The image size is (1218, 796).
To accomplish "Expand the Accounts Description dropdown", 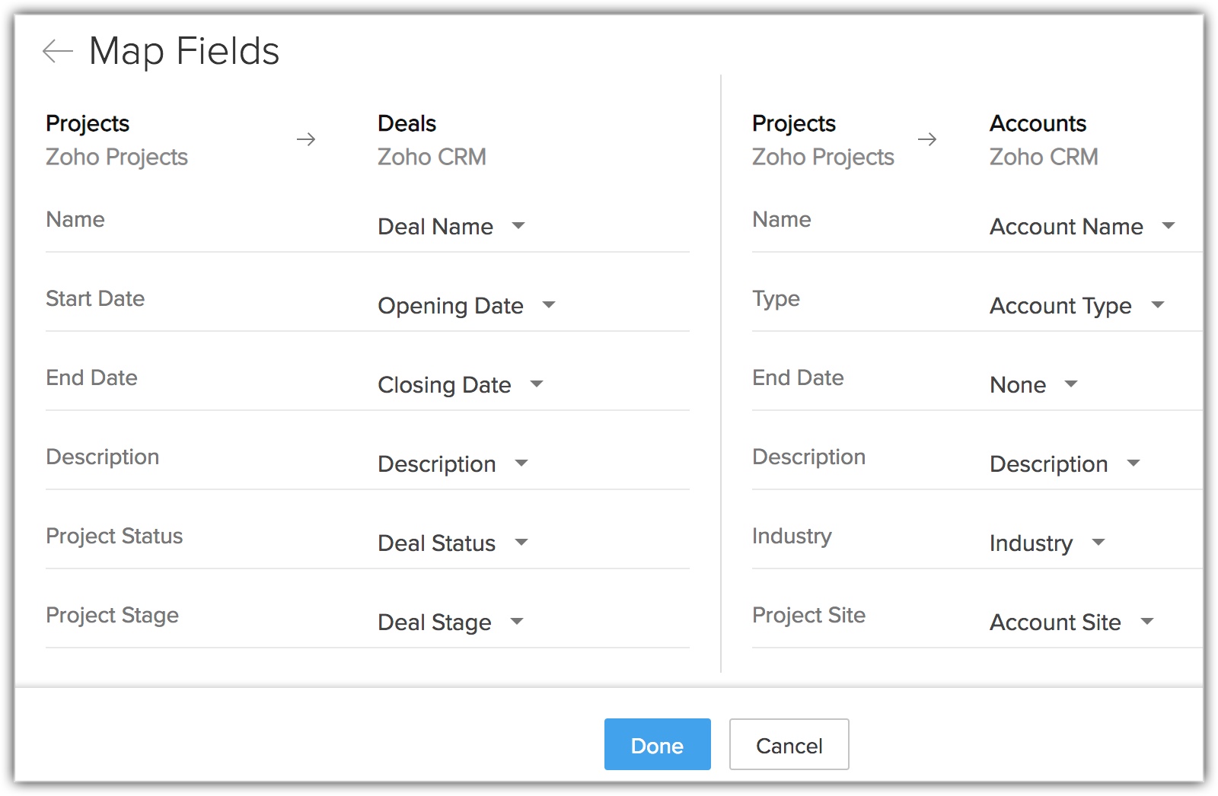I will click(x=1064, y=464).
